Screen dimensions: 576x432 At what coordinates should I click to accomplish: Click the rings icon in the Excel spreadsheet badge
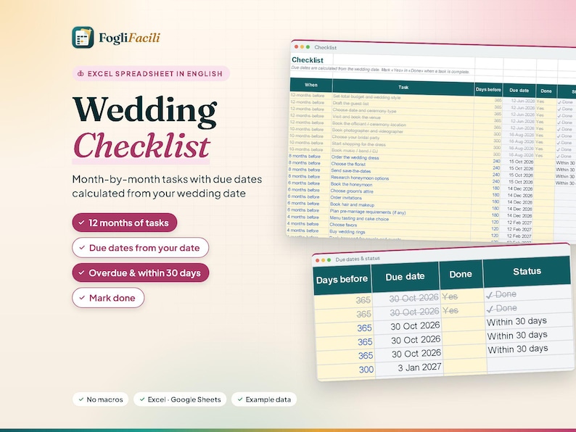(81, 73)
